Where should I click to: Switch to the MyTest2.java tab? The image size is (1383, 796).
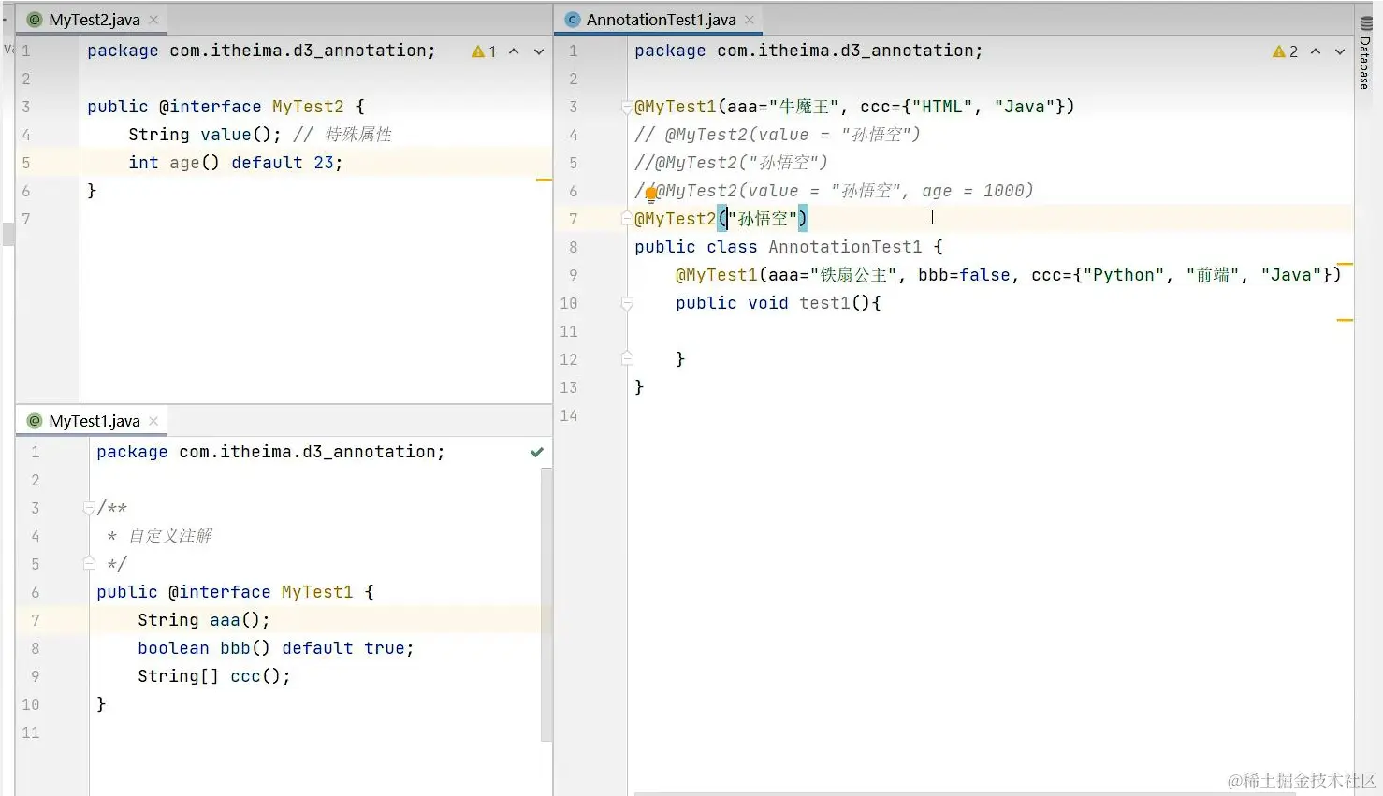[94, 20]
